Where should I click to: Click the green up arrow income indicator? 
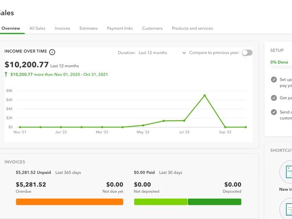(6, 74)
